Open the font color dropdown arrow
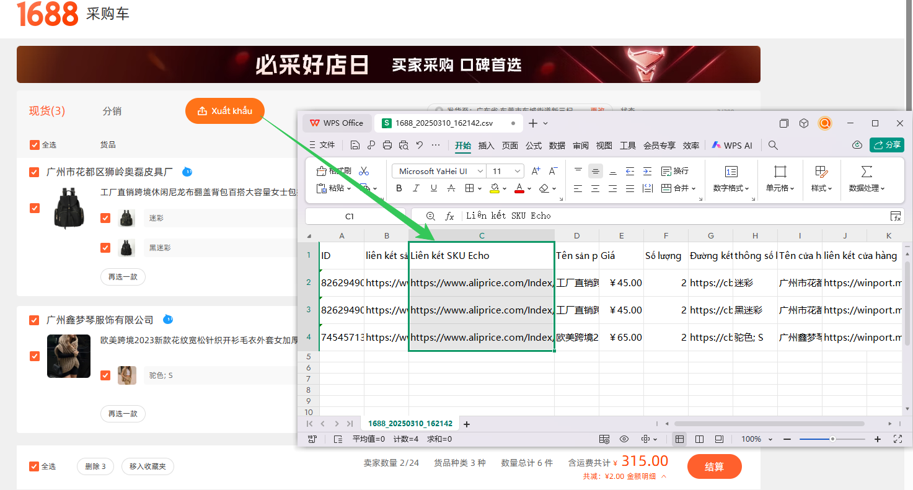This screenshot has height=490, width=913. click(x=529, y=188)
